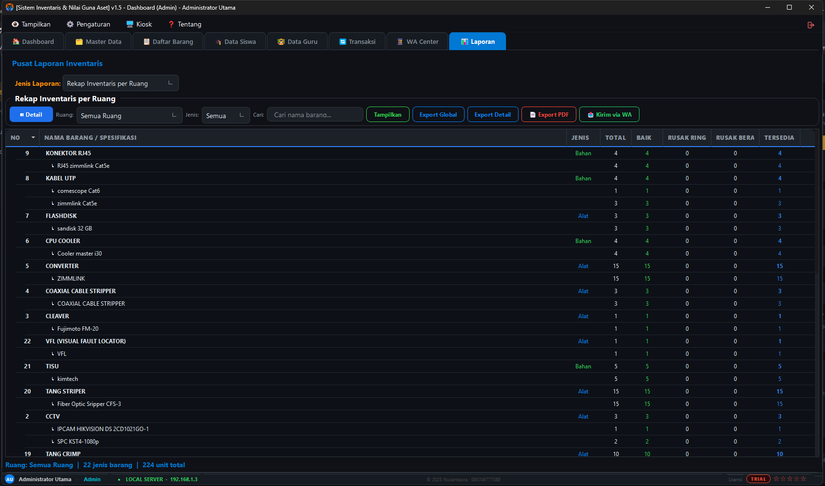Open the Tentang menu
Image resolution: width=825 pixels, height=486 pixels.
[x=185, y=24]
